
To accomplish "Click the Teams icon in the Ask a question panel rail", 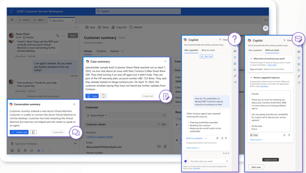I will click(x=235, y=51).
